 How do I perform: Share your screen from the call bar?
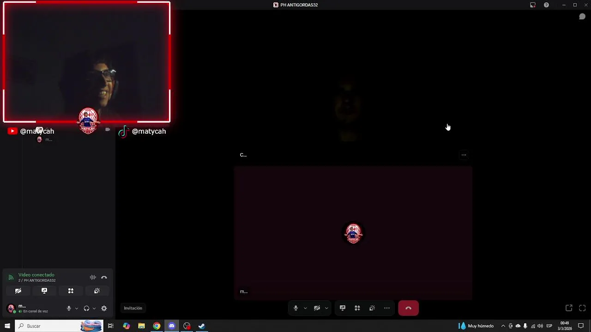(x=343, y=308)
